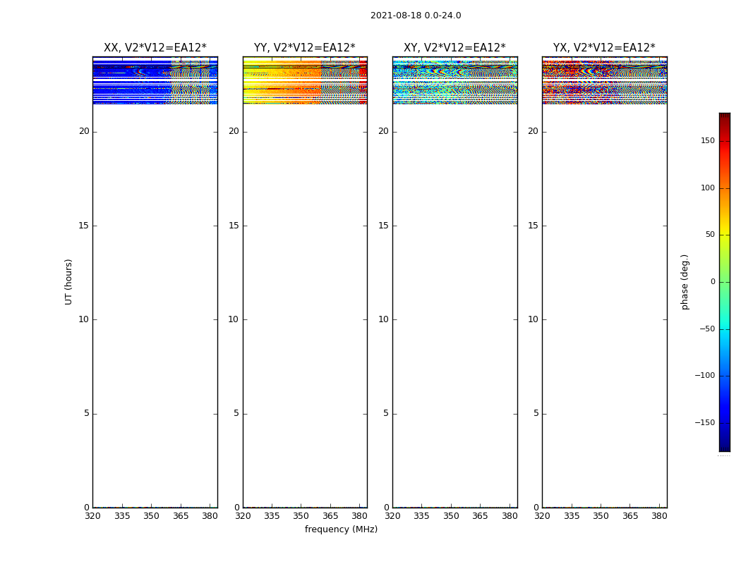Click the '20' y-tick of XX panel
Image resolution: width=741 pixels, height=564 pixels.
(x=84, y=132)
